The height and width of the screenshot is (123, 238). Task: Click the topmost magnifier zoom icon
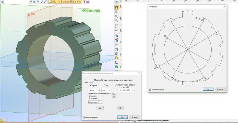coord(116,12)
